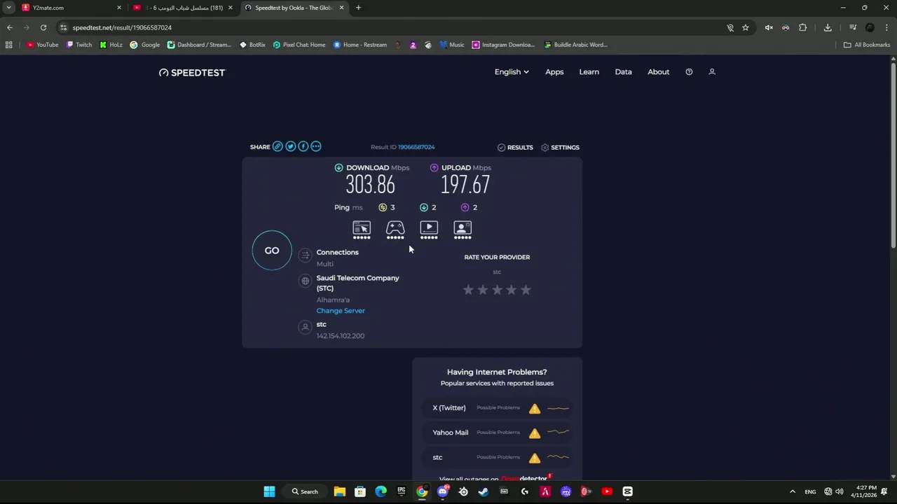897x504 pixels.
Task: Click download speed 303.86 value
Action: point(370,185)
